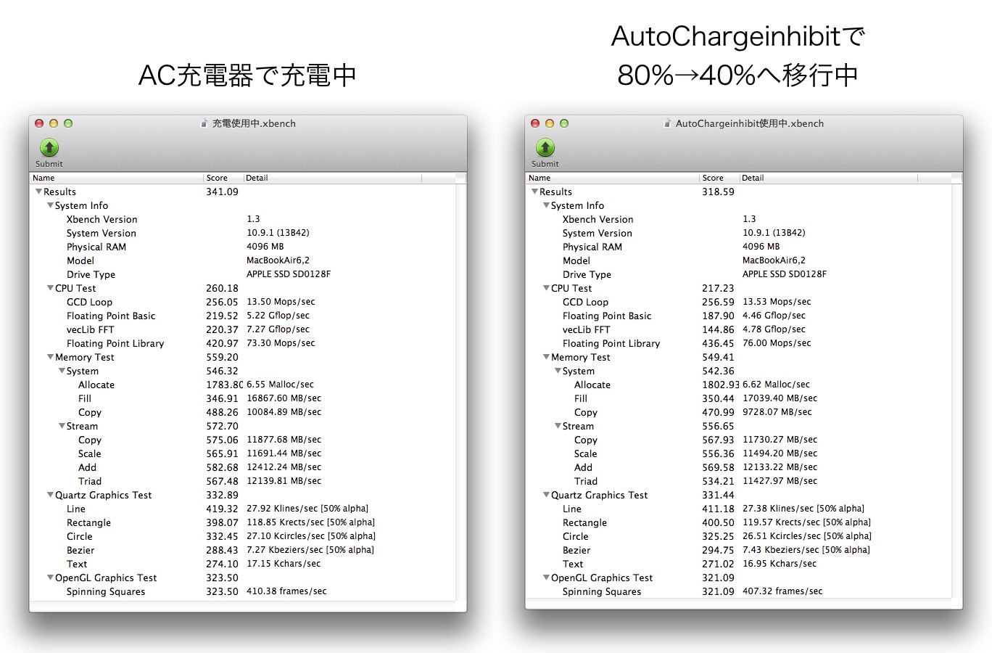
Task: Click Submit icon in 充電使用中.xbench window
Action: click(49, 148)
